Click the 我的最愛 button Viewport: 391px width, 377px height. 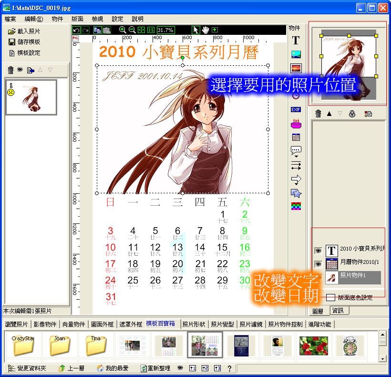(113, 368)
